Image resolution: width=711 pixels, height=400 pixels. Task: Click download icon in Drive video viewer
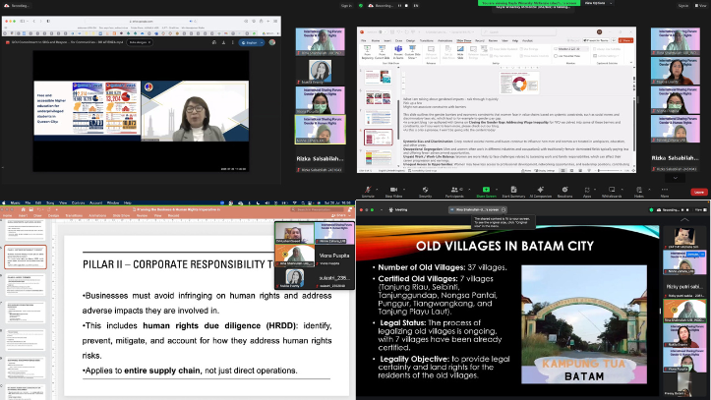click(x=223, y=42)
